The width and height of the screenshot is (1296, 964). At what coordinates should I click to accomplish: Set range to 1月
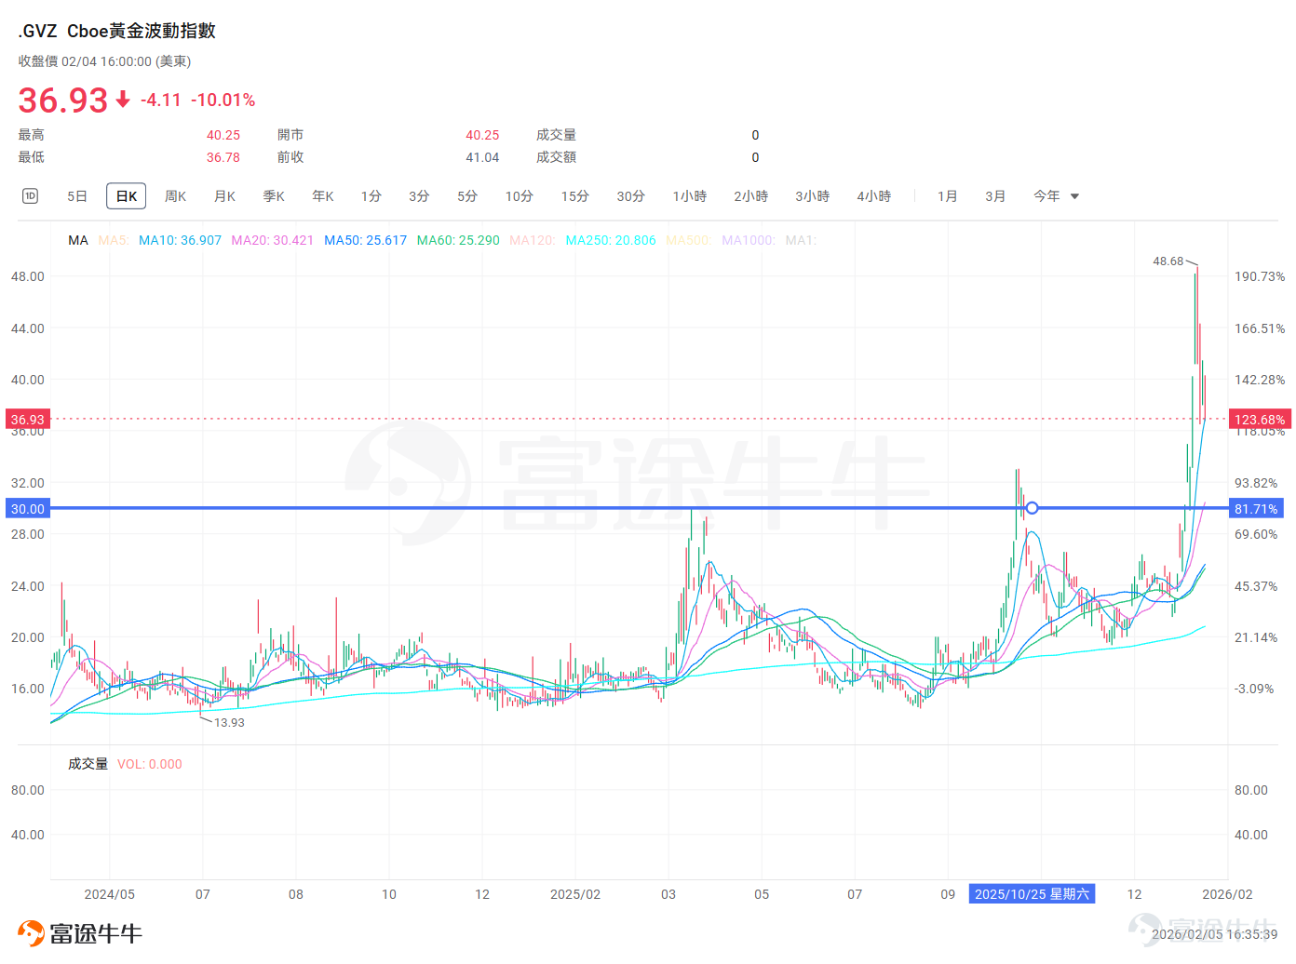point(948,196)
